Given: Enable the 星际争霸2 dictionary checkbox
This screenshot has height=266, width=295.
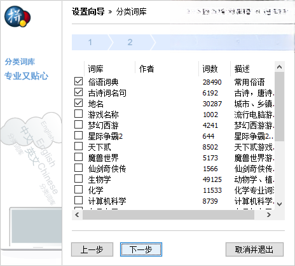Looking at the screenshot, I should pyautogui.click(x=78, y=136).
